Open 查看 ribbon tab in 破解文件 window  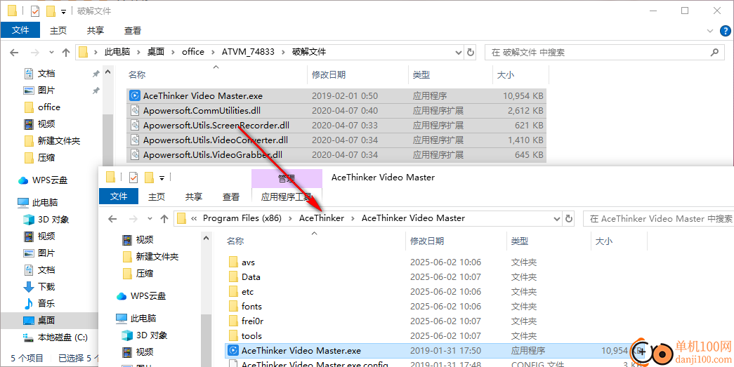tap(133, 30)
